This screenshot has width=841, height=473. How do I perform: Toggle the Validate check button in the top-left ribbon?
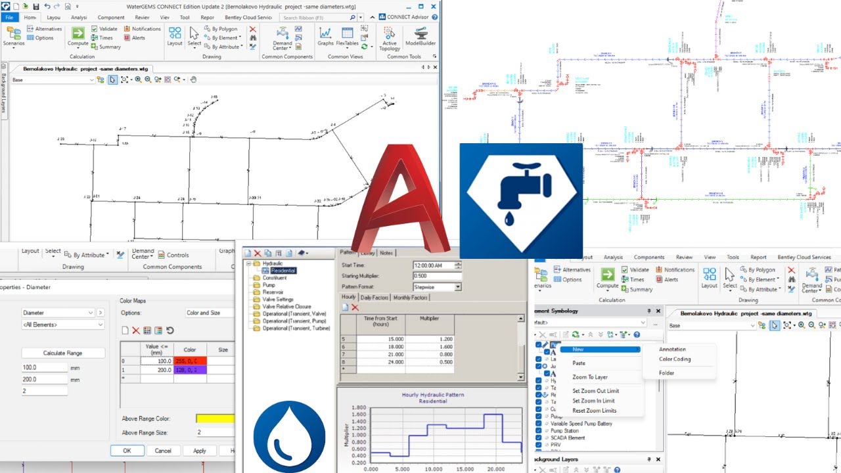(104, 29)
